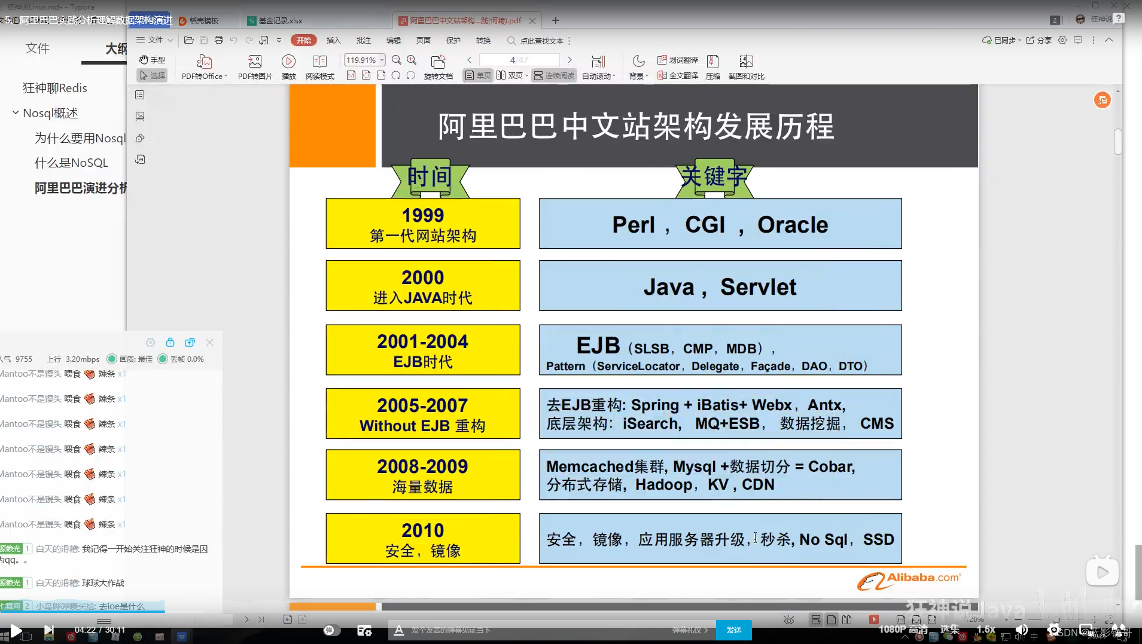
Task: Switch to 批注 ribbon tab
Action: pyautogui.click(x=363, y=40)
